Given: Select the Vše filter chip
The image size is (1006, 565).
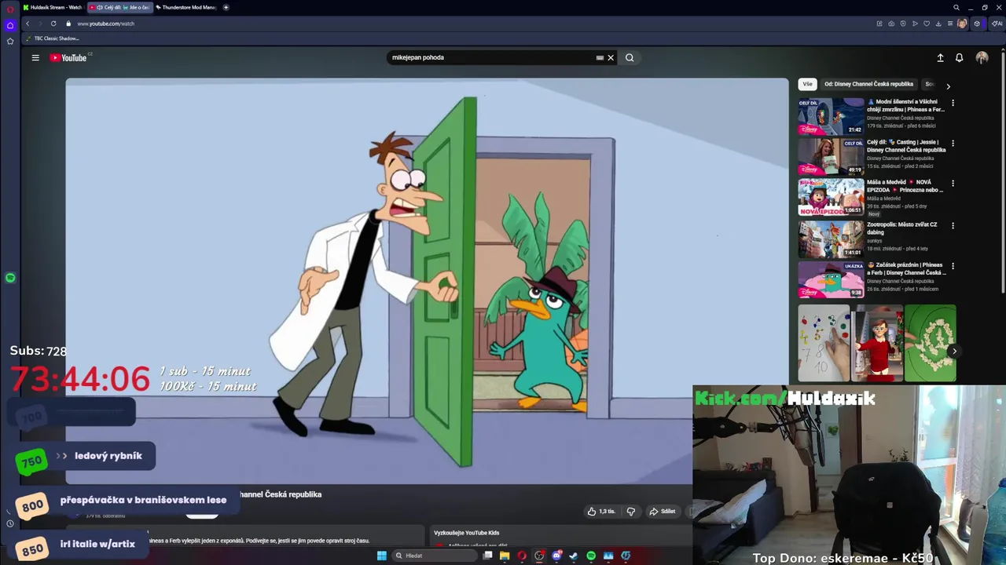Looking at the screenshot, I should pos(807,84).
